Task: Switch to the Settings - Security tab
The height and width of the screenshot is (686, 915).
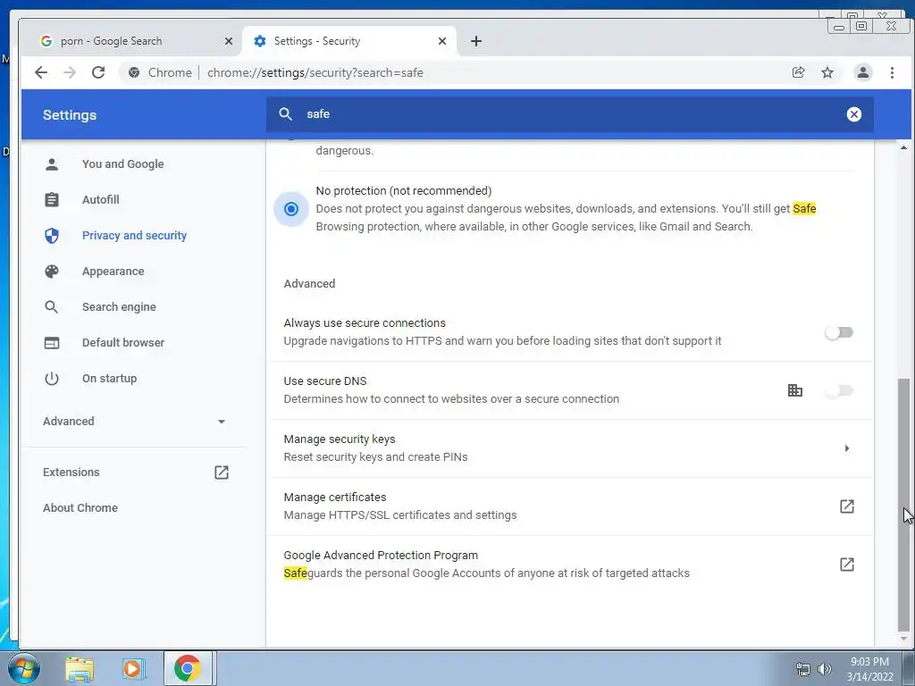Action: coord(350,41)
